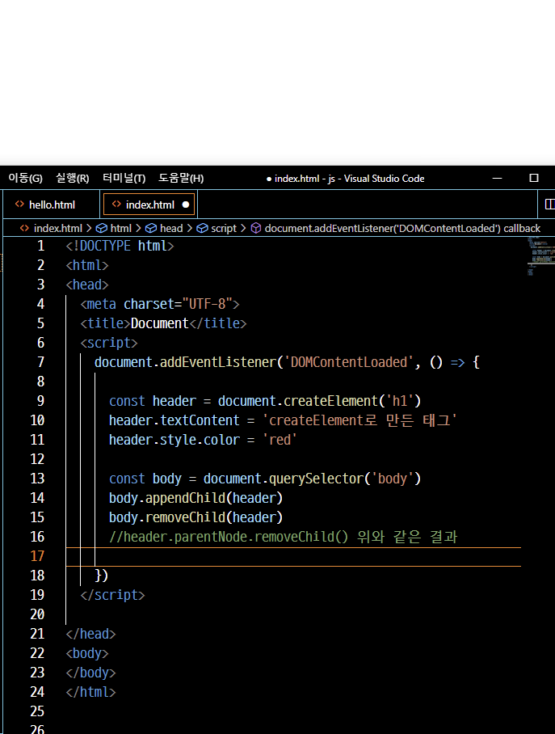Click the opening <body> tag on line 22
The height and width of the screenshot is (734, 555).
click(x=87, y=653)
